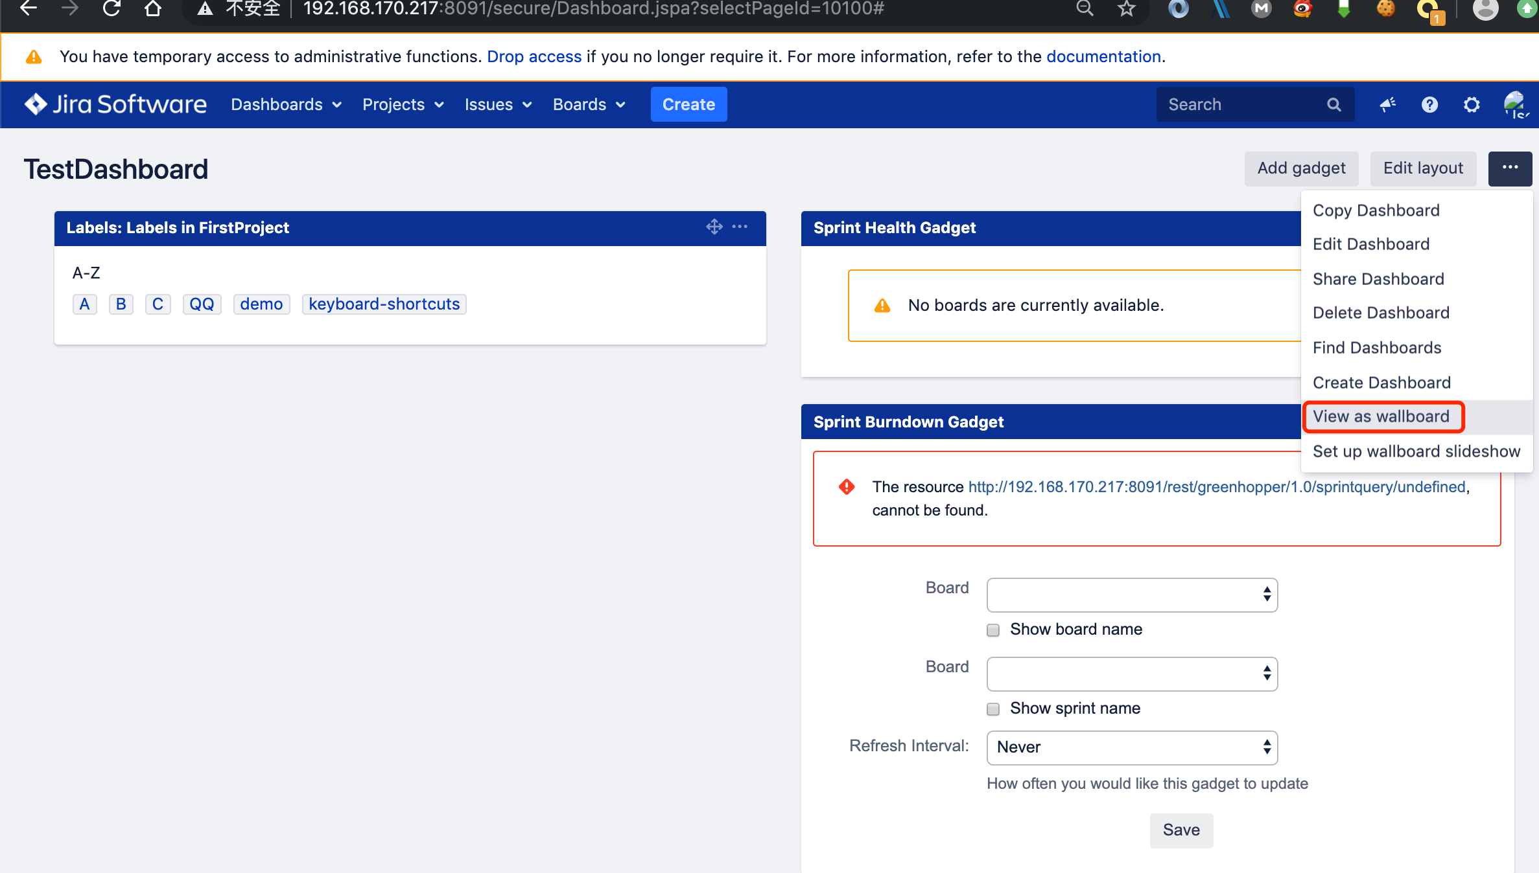Click the Sprint Burndown Gadget title bar

click(1051, 422)
